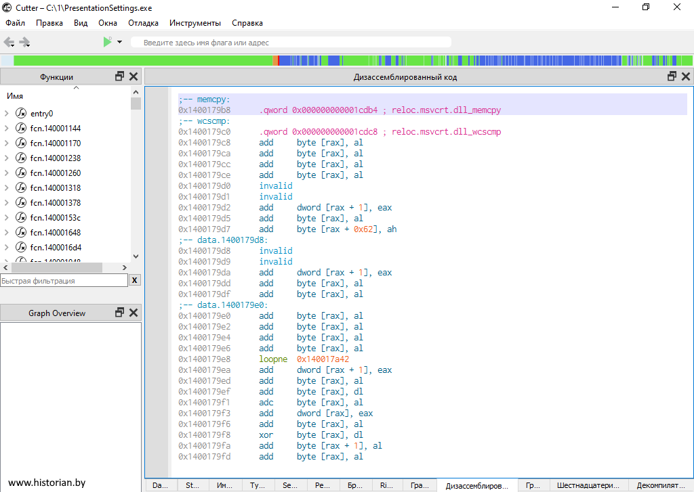This screenshot has width=694, height=492.
Task: Close the Функции panel
Action: pyautogui.click(x=134, y=76)
